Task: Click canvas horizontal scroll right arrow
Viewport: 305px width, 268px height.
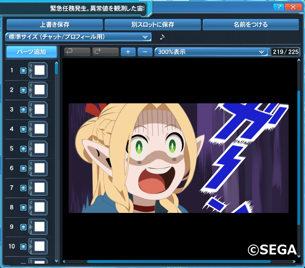Action: [294, 261]
